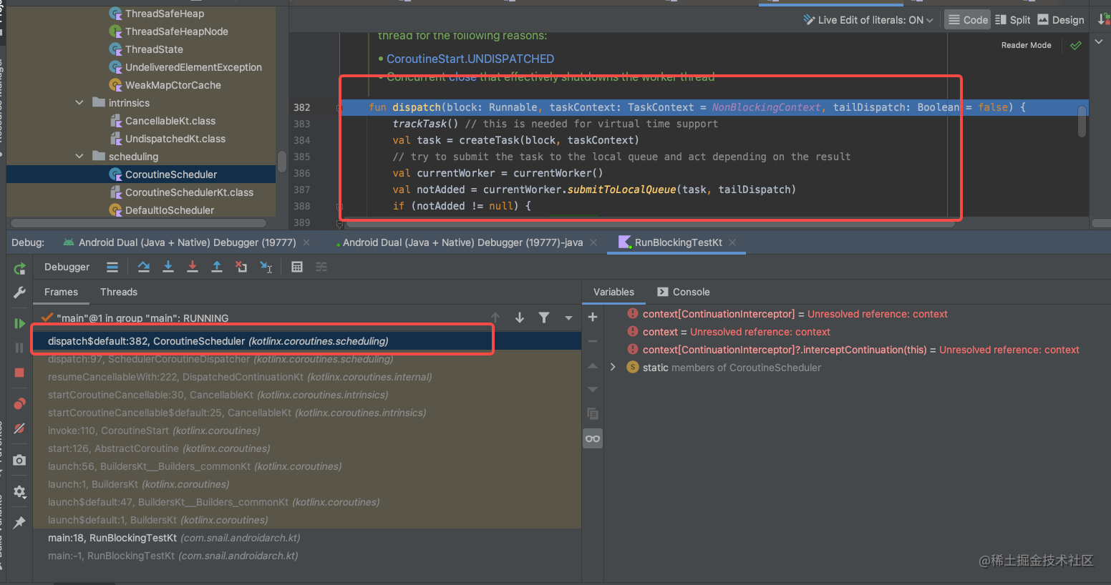Switch to the Threads tab

(x=119, y=292)
